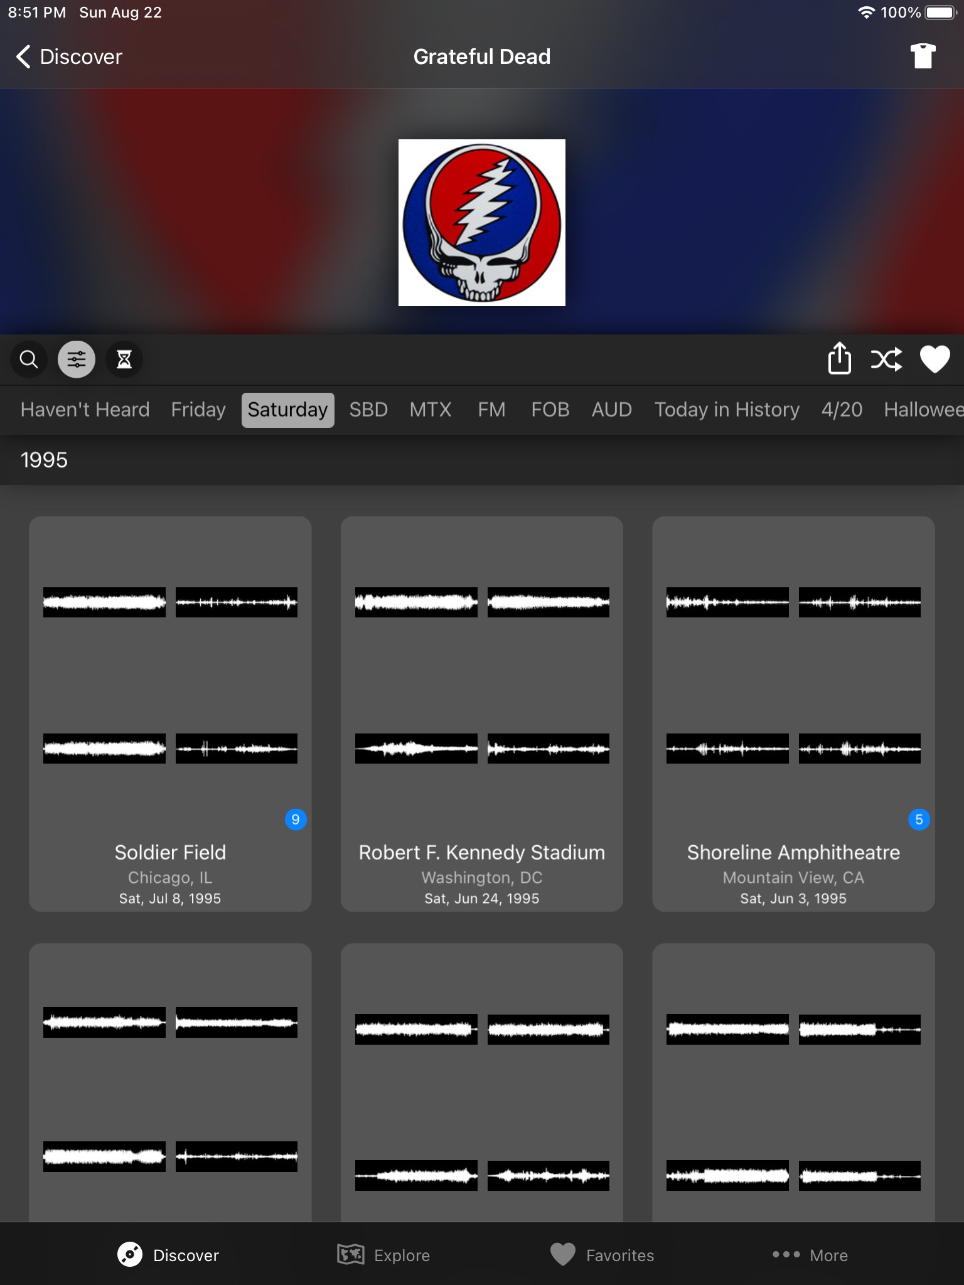Tap the Grateful Dead title
This screenshot has height=1285, width=964.
point(482,56)
